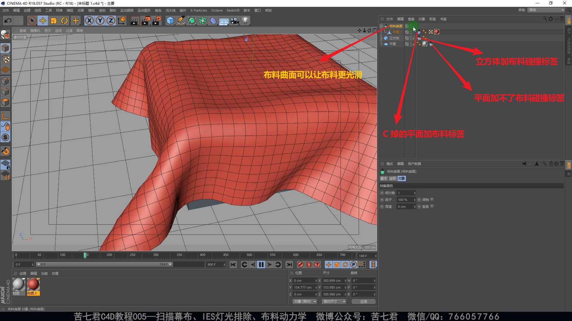Click the light bulb light icon
Viewport: 572px width, 321px height.
pyautogui.click(x=245, y=21)
